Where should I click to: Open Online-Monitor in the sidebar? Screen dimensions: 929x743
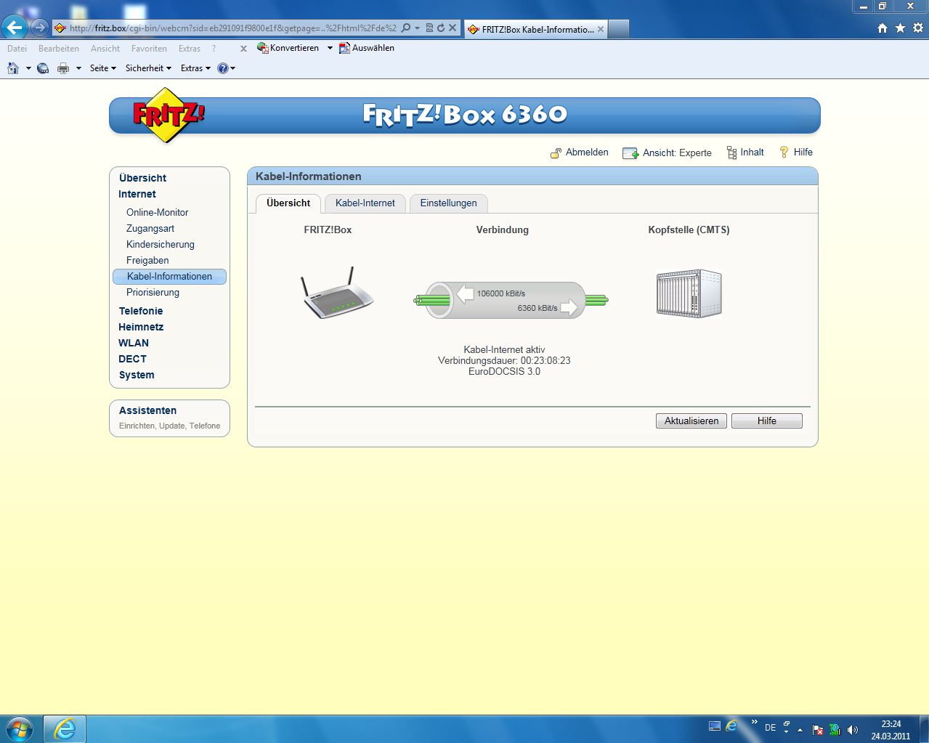pyautogui.click(x=157, y=213)
